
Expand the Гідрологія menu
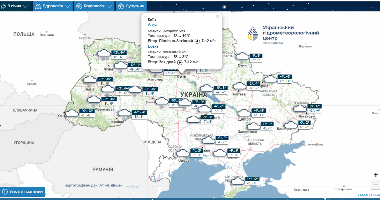point(53,6)
